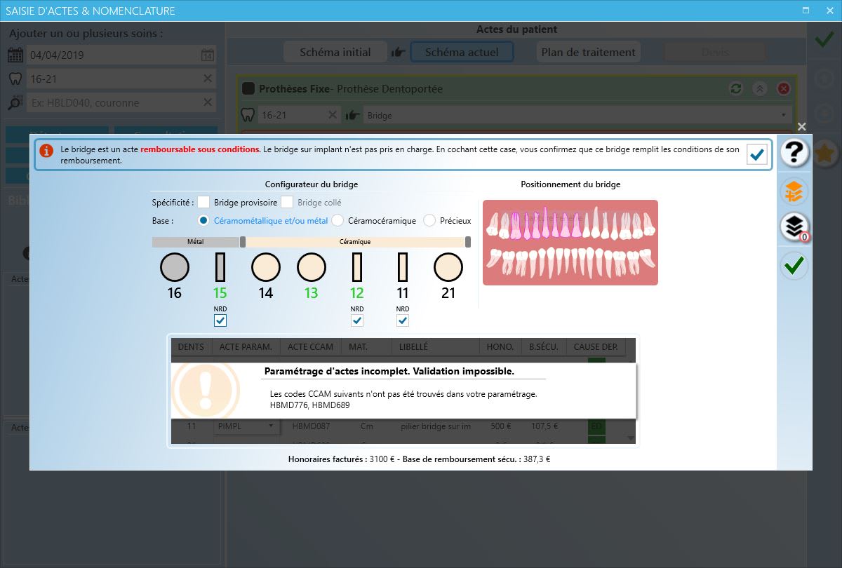Click the bridge positioning teeth diagram

click(570, 243)
